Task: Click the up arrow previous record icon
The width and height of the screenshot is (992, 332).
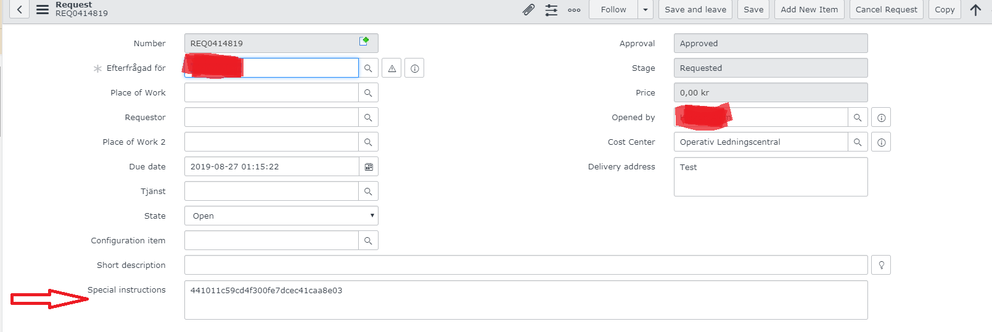Action: tap(975, 9)
